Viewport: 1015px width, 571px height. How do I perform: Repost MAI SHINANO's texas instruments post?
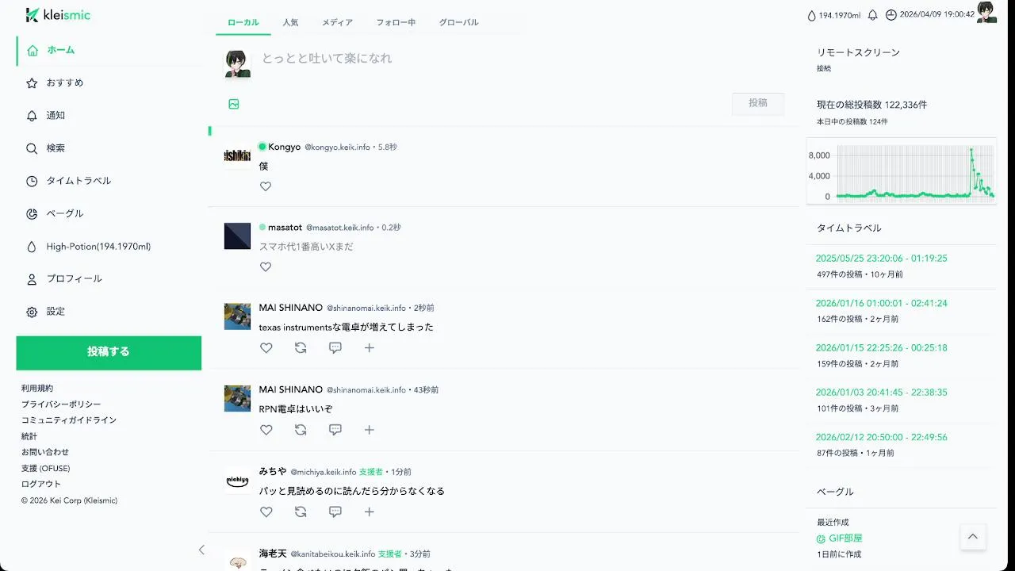click(x=301, y=347)
